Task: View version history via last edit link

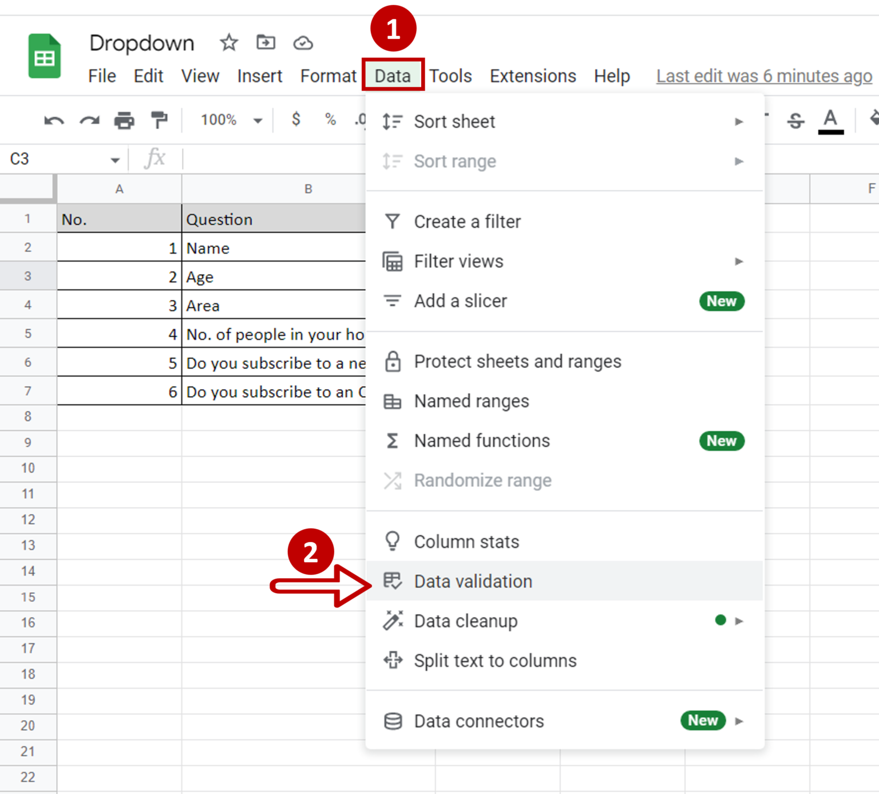Action: pyautogui.click(x=763, y=76)
